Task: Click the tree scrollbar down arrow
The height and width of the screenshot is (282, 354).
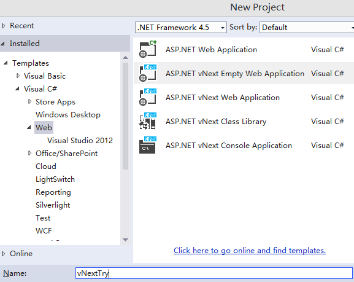Action: click(x=126, y=240)
